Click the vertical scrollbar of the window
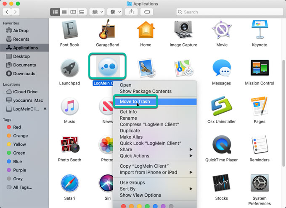Screen dimensions: 286x208 tap(284, 113)
